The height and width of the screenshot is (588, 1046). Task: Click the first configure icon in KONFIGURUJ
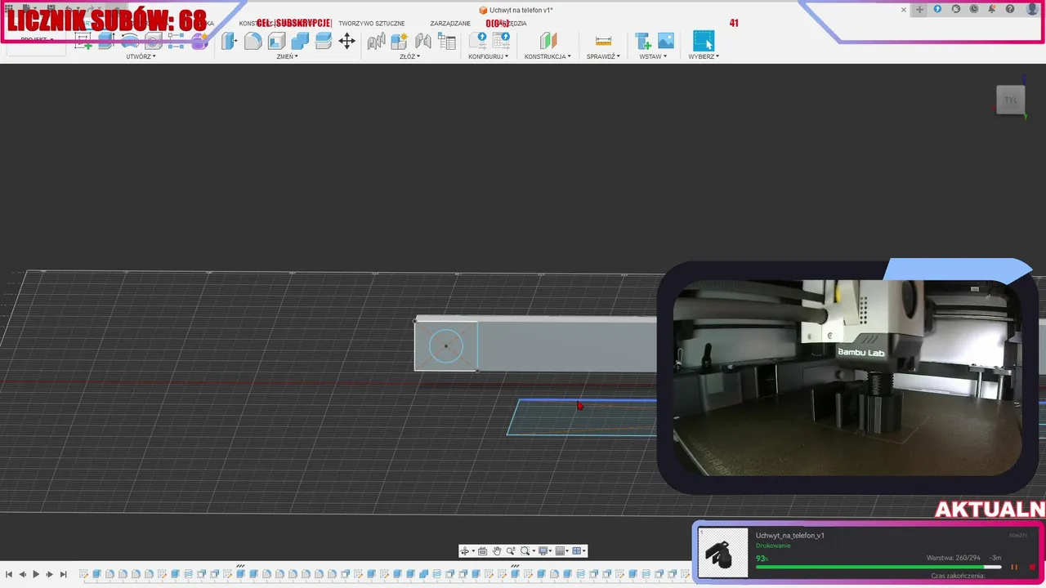click(478, 41)
